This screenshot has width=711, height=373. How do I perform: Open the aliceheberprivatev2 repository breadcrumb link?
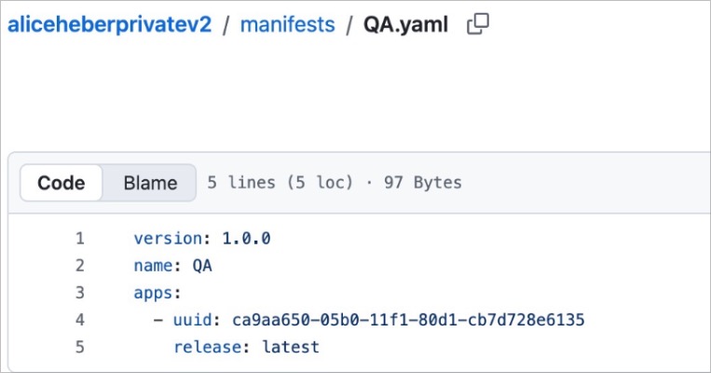(109, 25)
